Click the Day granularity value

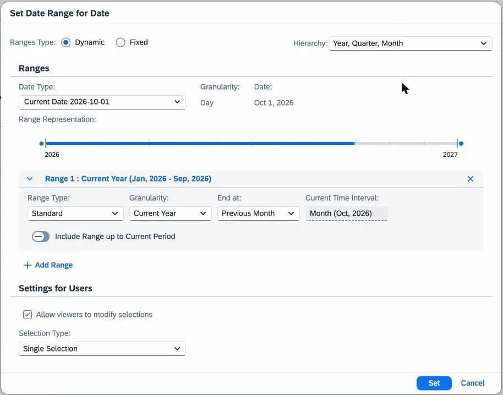207,103
